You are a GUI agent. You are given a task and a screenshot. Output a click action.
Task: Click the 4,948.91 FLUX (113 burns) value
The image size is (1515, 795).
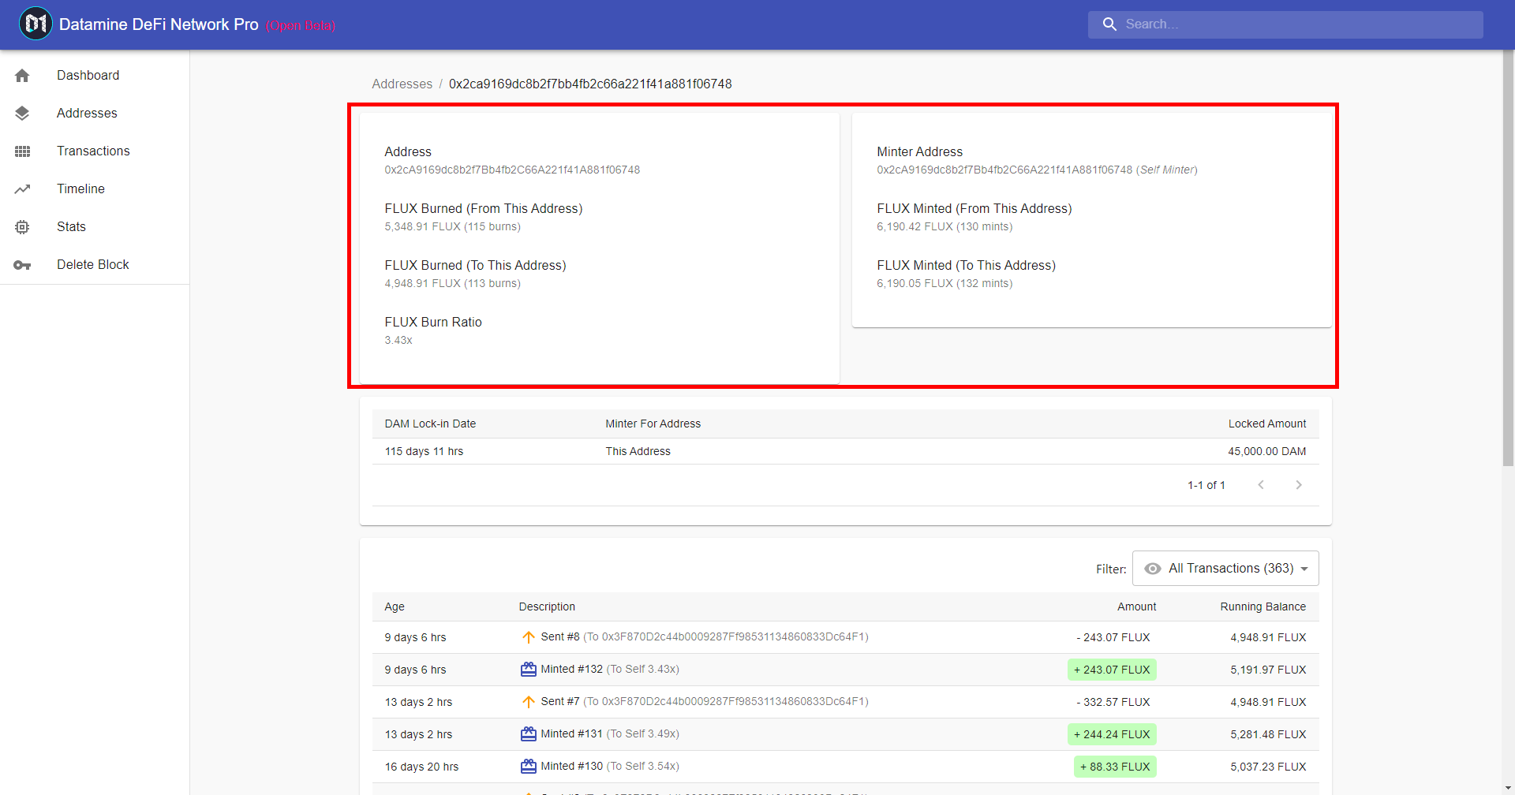click(x=453, y=284)
